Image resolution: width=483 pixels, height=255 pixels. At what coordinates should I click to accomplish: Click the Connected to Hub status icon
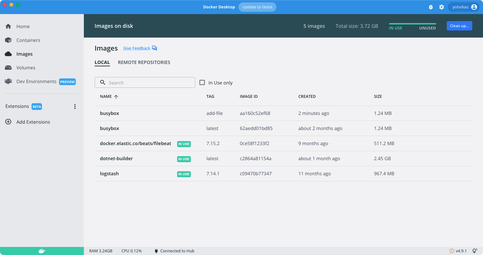[x=156, y=250]
